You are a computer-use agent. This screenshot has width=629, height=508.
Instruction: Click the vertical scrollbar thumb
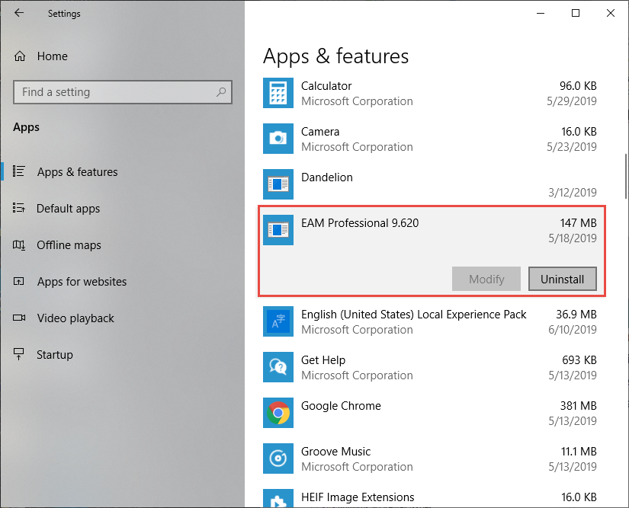coord(626,176)
